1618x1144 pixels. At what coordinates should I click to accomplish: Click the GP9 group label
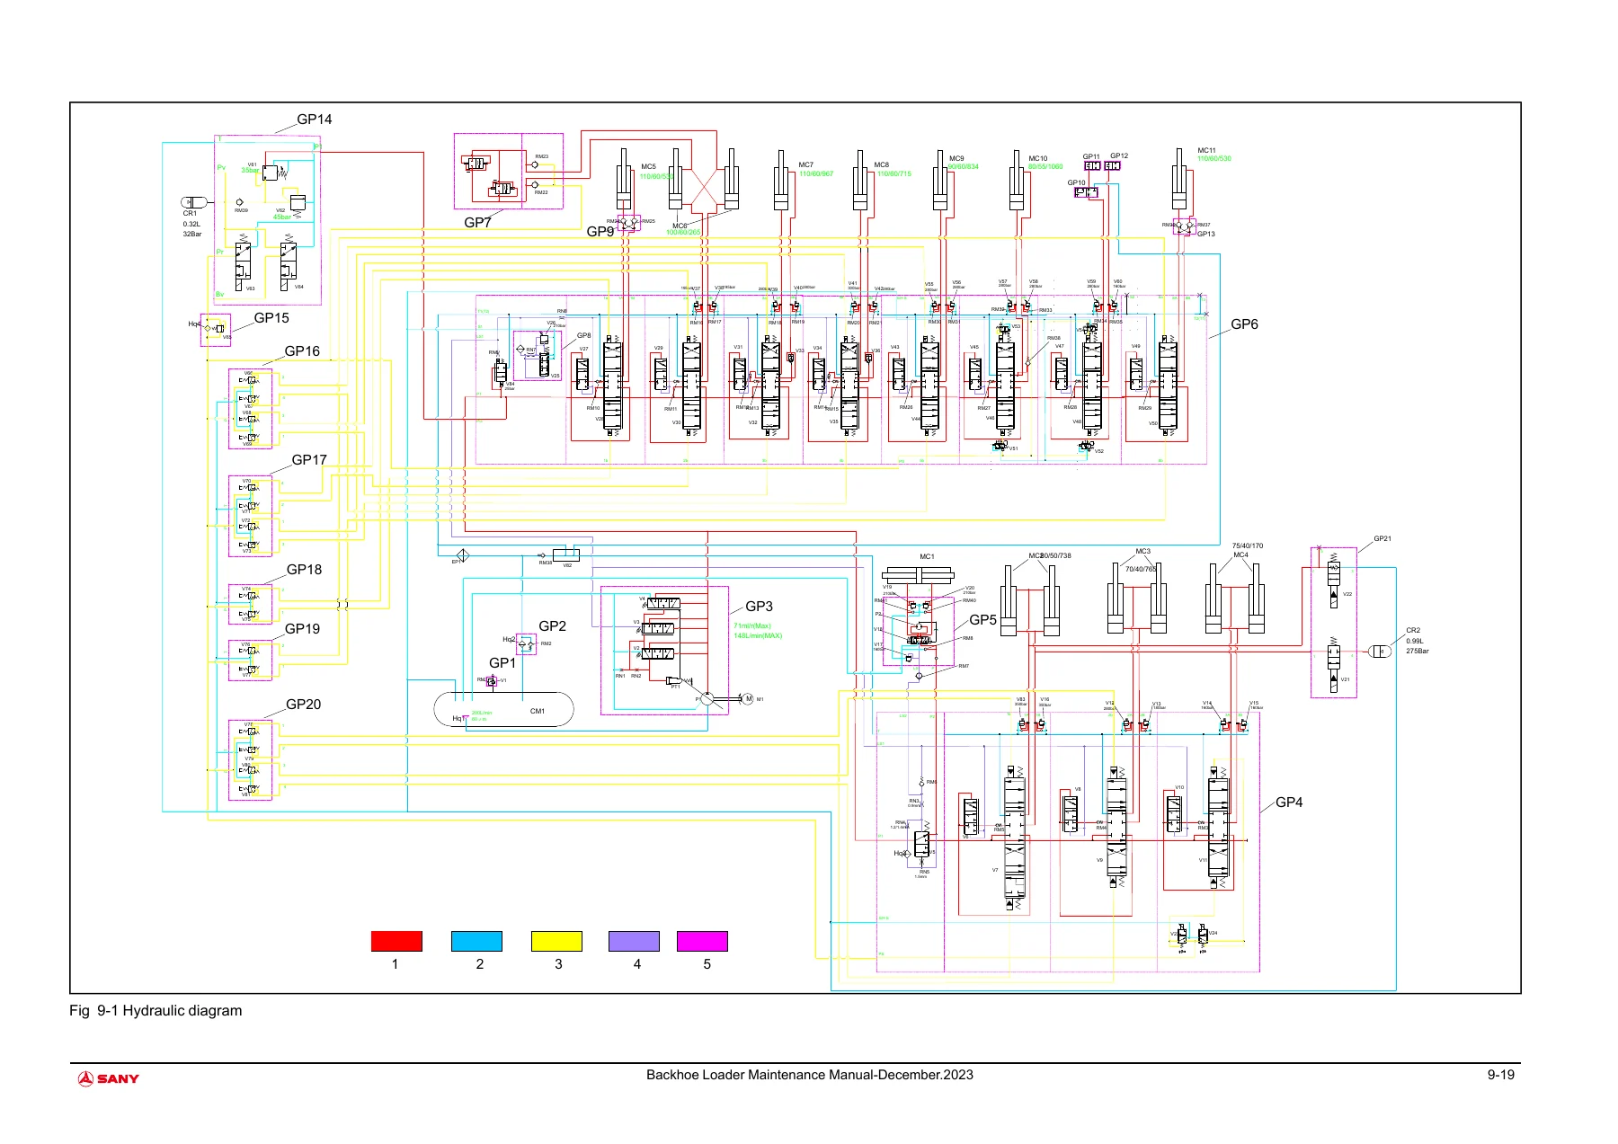[600, 231]
